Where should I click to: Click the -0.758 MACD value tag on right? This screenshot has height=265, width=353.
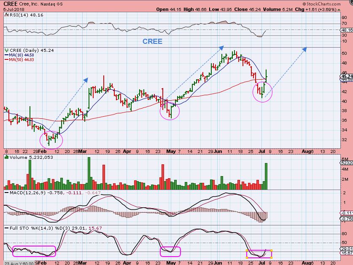point(347,219)
